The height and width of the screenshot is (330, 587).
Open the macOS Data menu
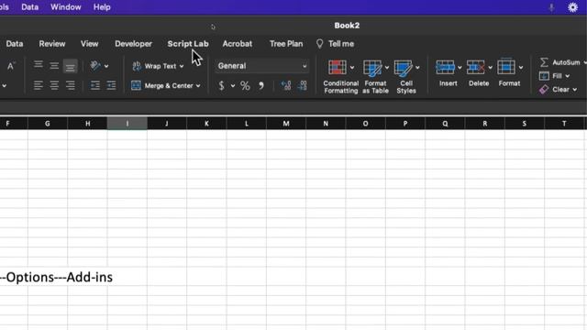[30, 7]
